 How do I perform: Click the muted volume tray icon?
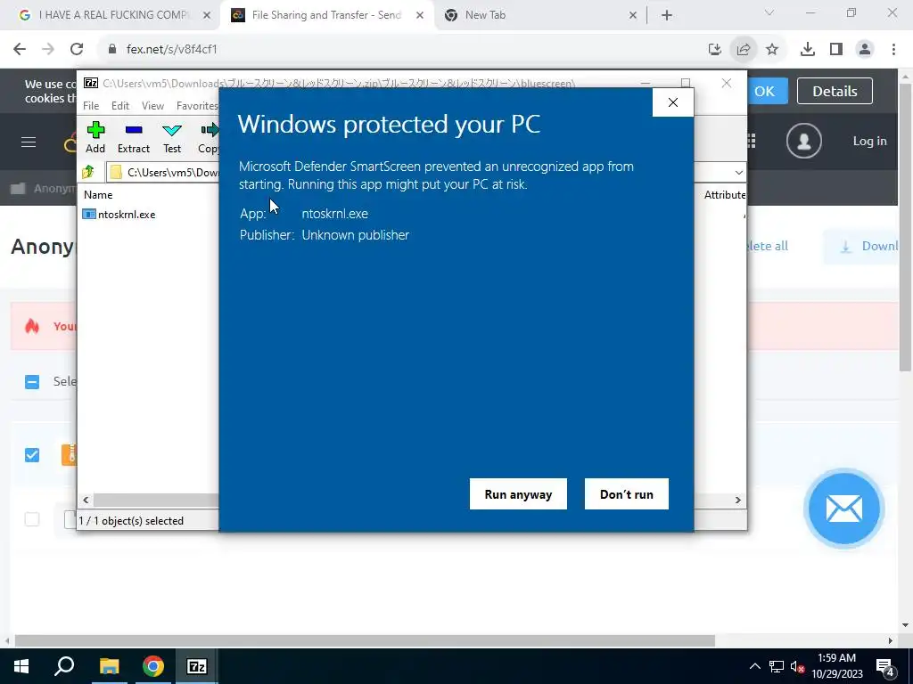[x=797, y=666]
